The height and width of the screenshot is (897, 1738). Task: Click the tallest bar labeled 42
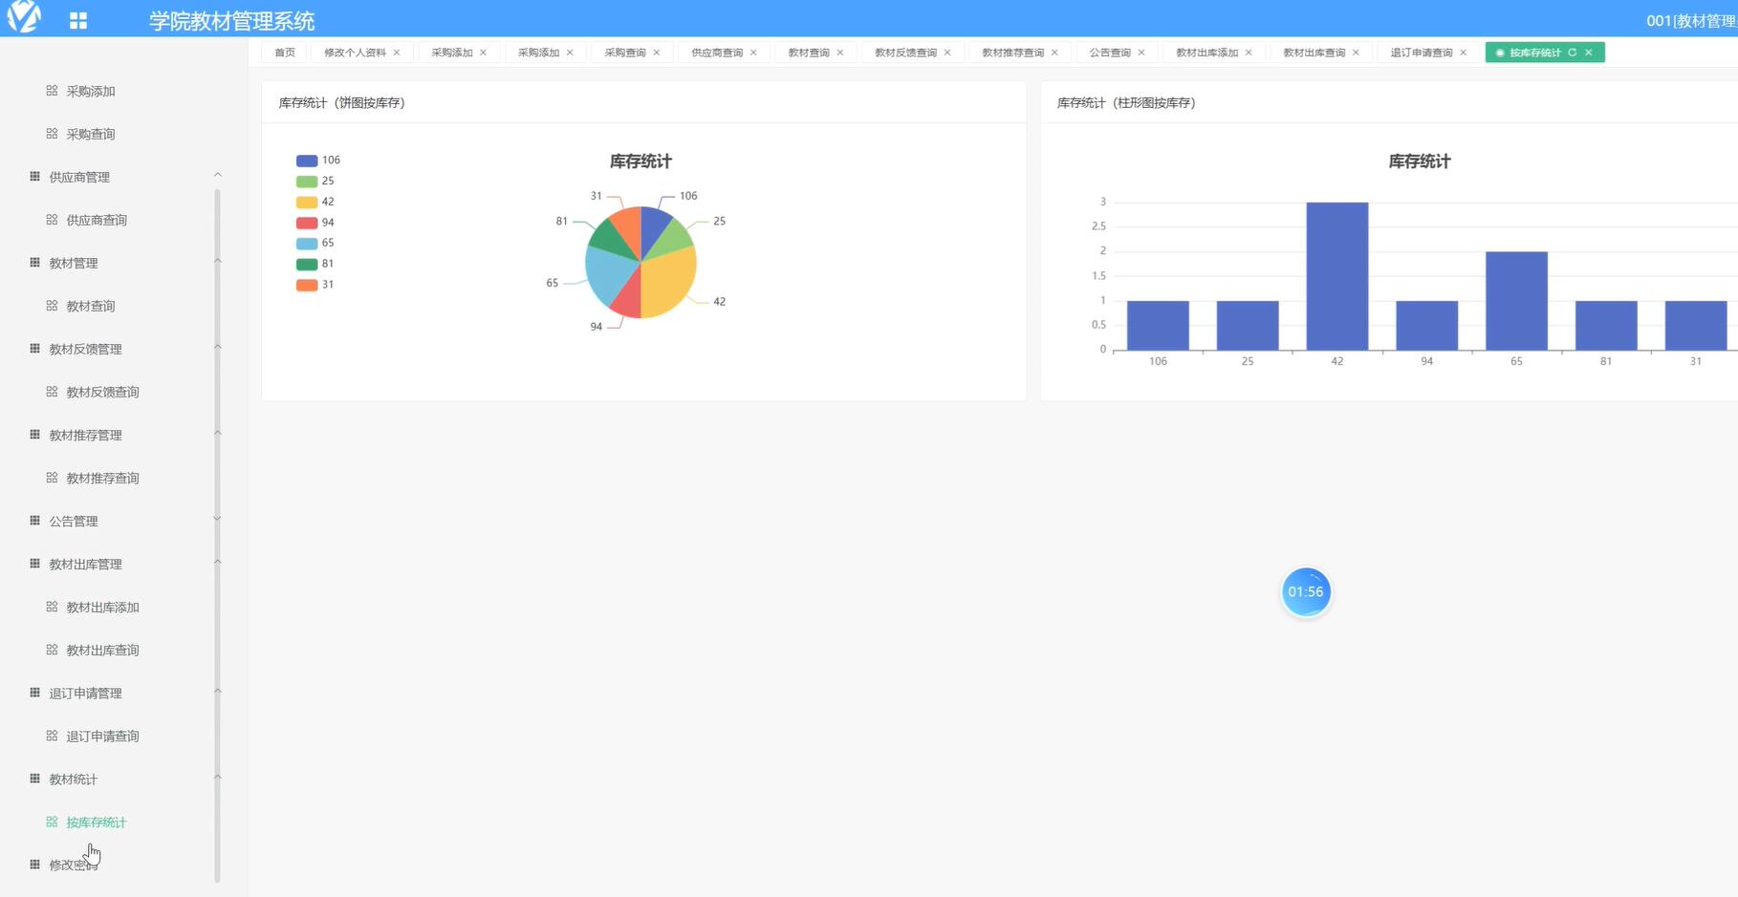[1336, 276]
